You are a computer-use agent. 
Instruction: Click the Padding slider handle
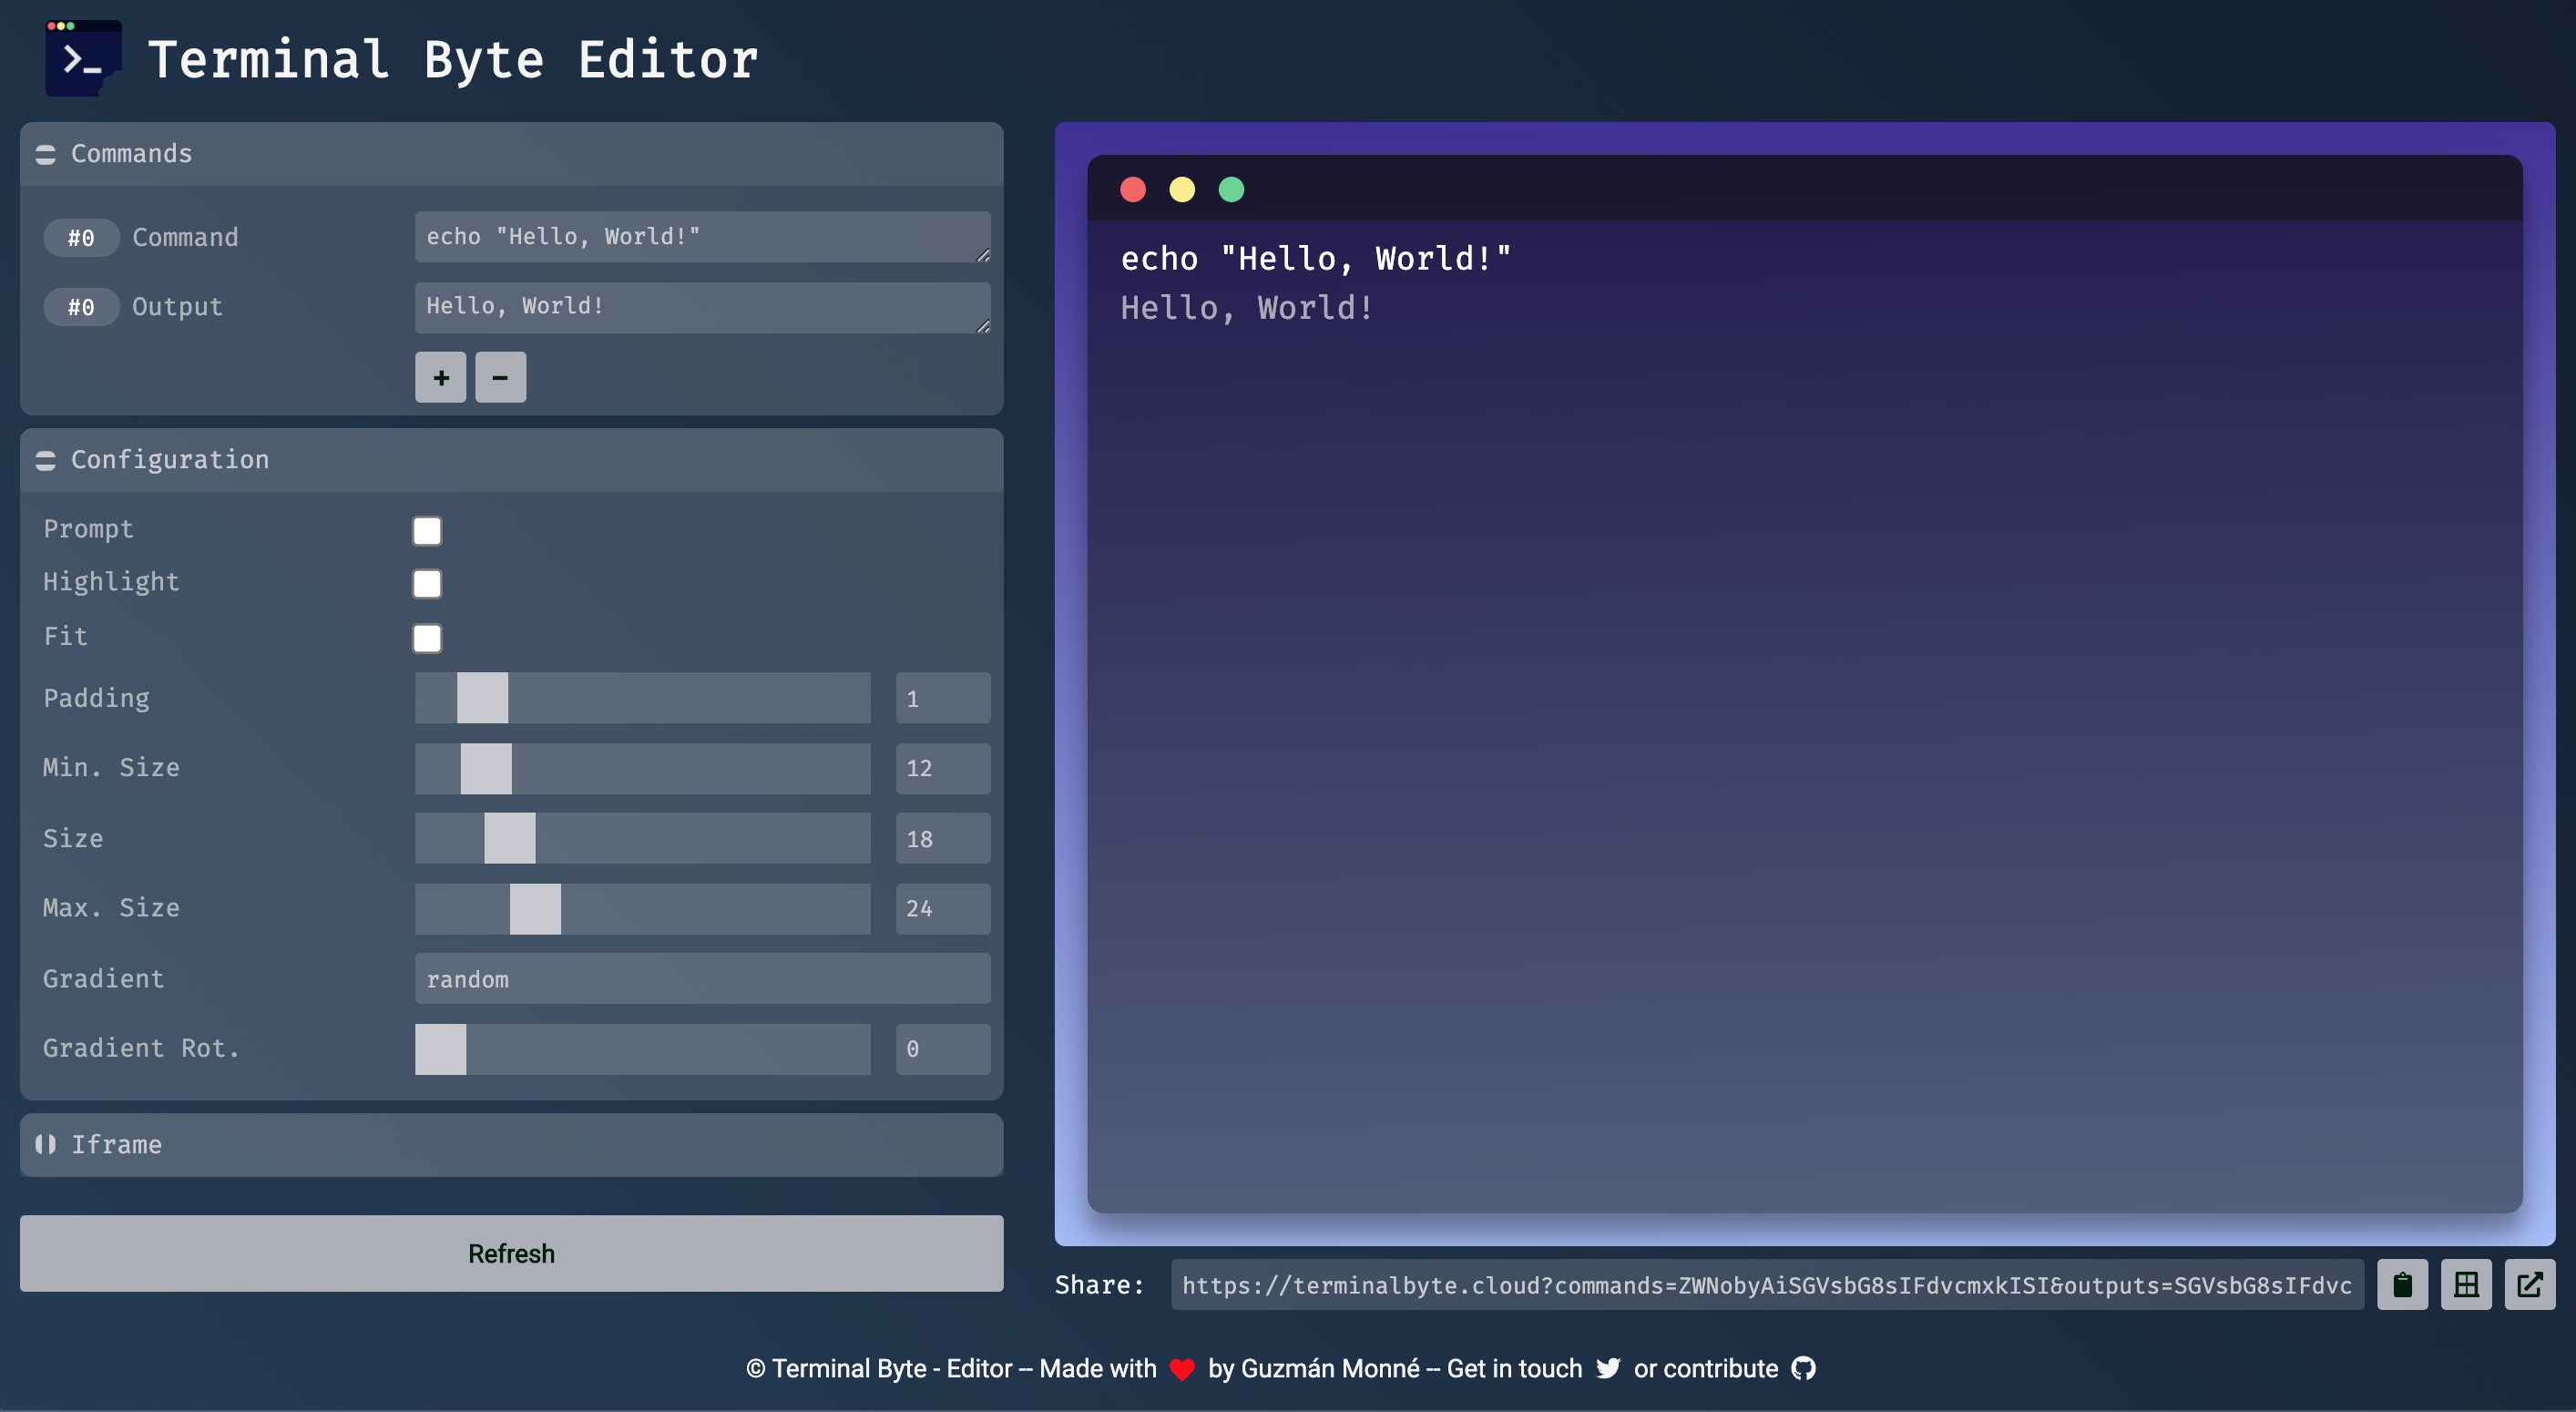click(482, 698)
